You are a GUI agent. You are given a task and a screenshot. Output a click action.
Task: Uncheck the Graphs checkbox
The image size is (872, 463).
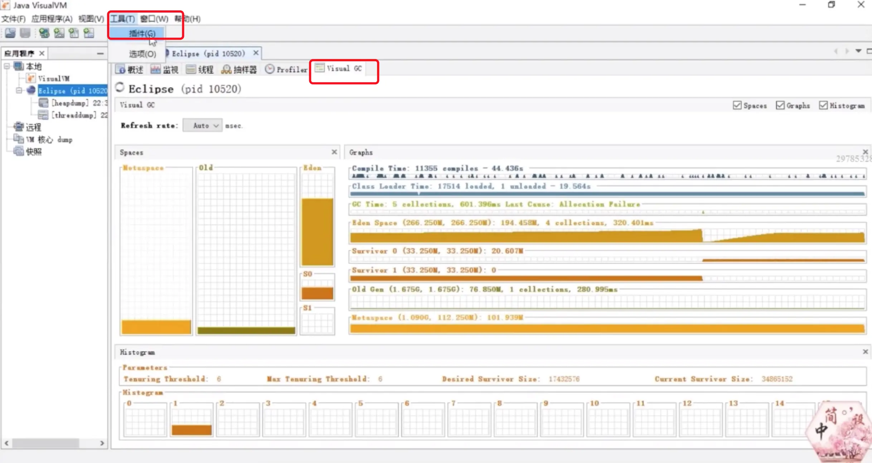(780, 106)
